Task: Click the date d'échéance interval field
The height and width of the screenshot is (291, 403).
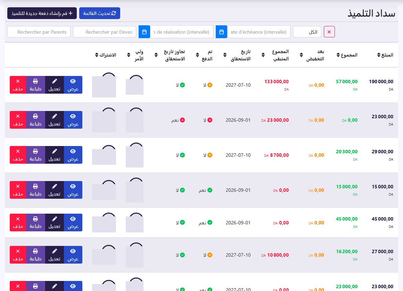Action: pos(259,32)
